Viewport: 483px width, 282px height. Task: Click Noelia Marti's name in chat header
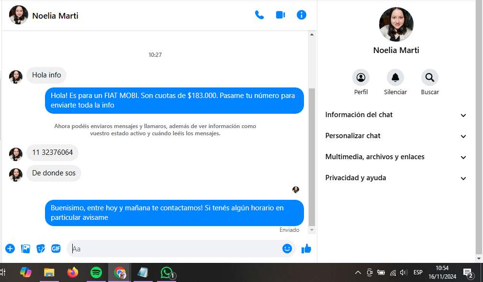pos(55,16)
